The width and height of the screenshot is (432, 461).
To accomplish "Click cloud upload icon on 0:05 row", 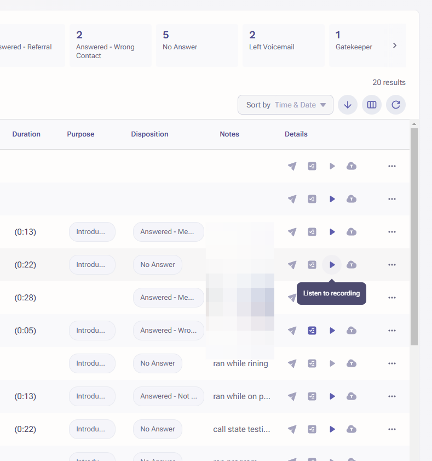I will [x=351, y=331].
